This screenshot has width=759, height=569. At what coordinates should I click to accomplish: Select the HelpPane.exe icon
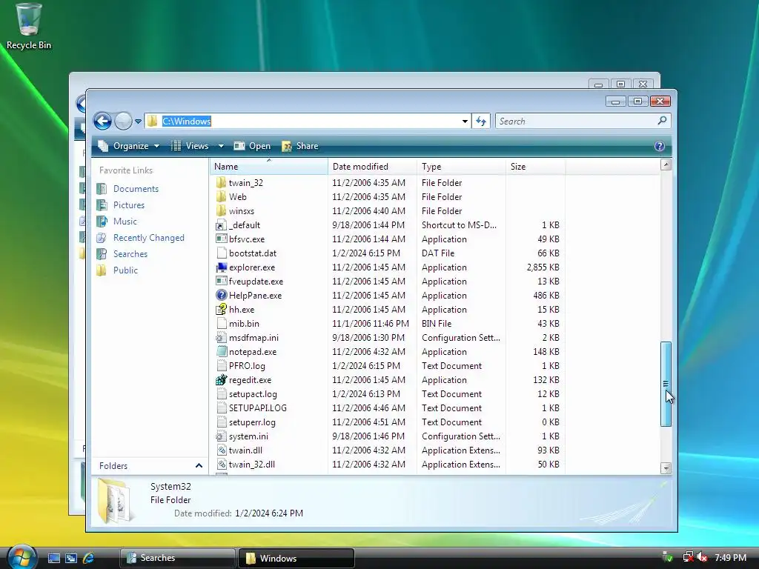[x=221, y=295]
